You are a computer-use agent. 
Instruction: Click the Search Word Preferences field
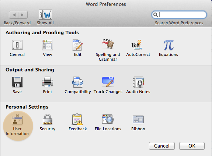pos(179,15)
